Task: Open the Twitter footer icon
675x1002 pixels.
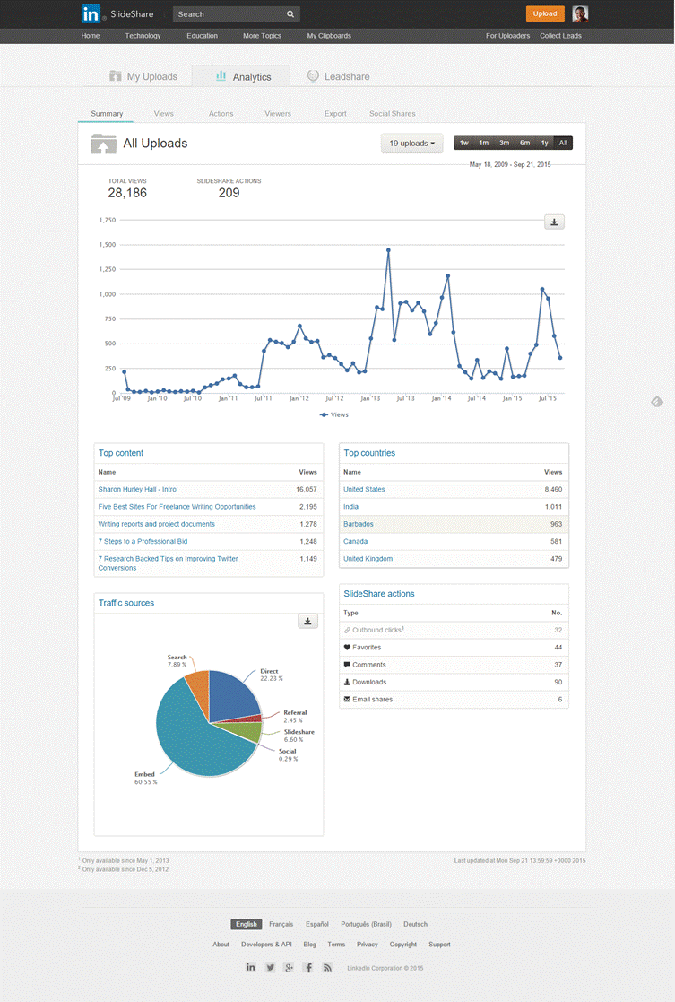Action: 270,967
